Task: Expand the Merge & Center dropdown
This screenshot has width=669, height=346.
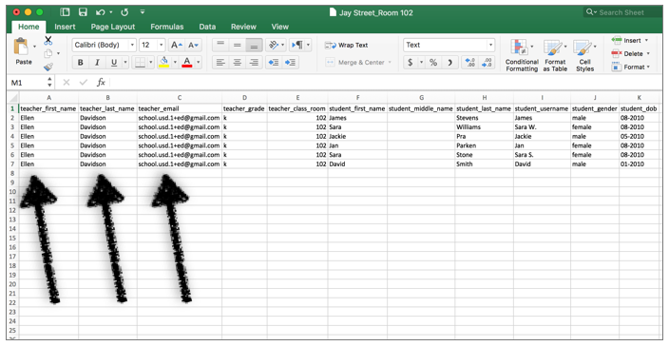Action: (x=390, y=63)
